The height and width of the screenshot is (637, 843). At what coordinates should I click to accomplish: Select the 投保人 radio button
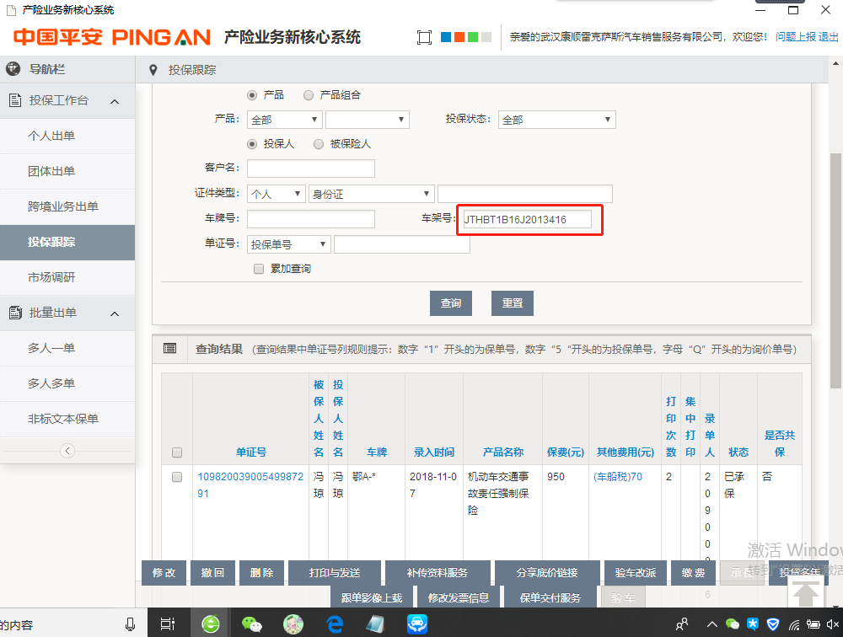point(251,144)
